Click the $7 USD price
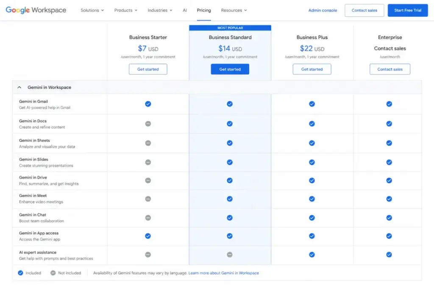434x289 pixels. 148,49
